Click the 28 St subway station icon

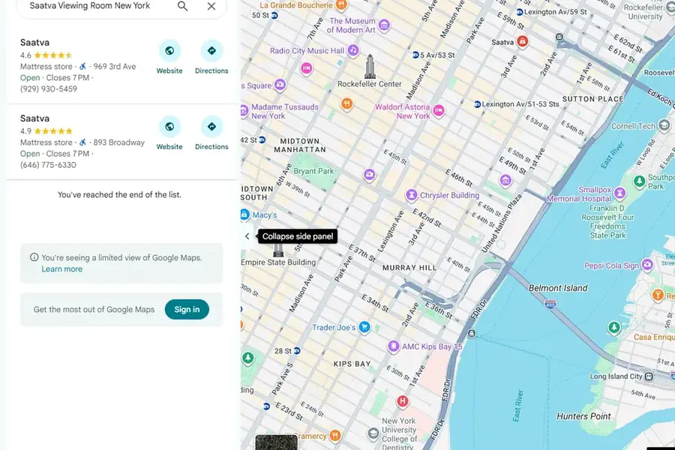297,351
